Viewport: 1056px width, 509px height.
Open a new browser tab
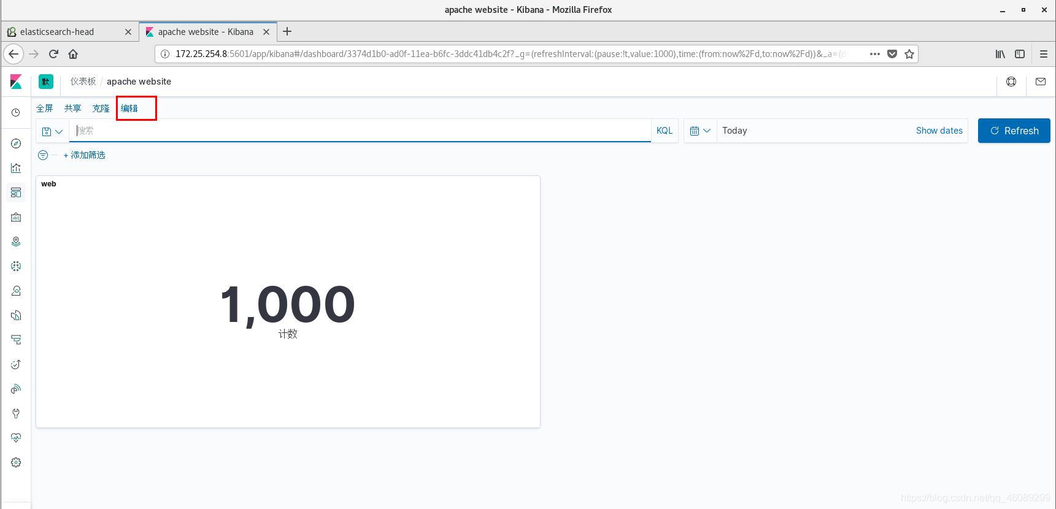pyautogui.click(x=287, y=31)
